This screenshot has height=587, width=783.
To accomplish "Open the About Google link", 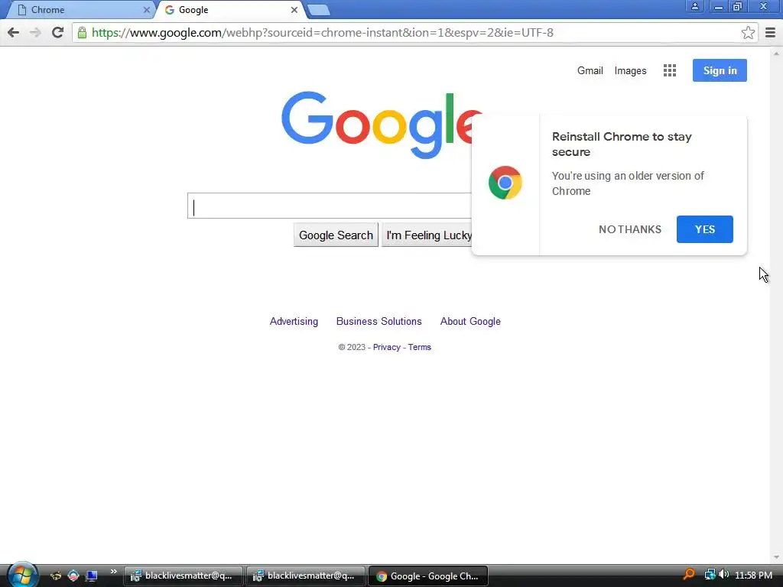I will [x=470, y=322].
